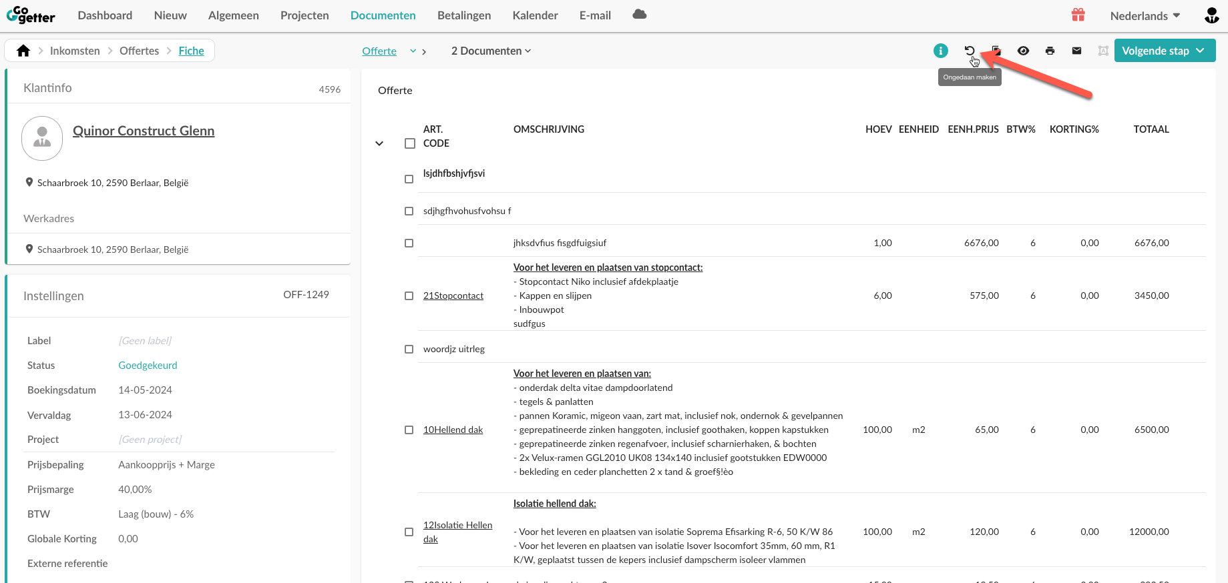Select the 12Isolatie Hellen dak row checkbox
This screenshot has height=583, width=1228.
coord(409,532)
